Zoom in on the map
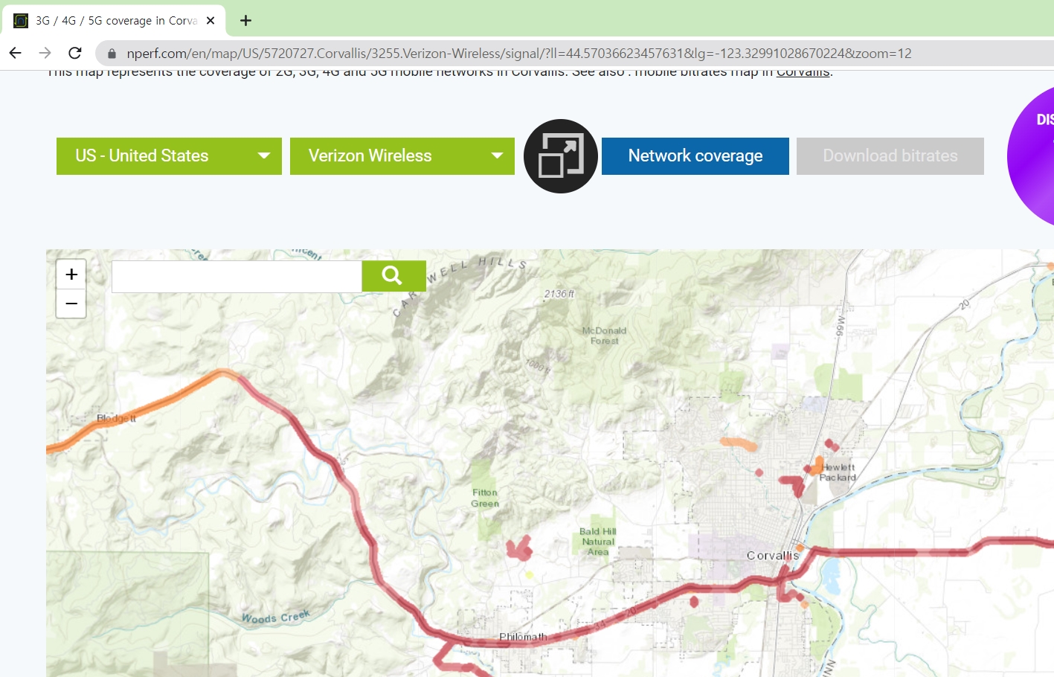The height and width of the screenshot is (677, 1054). coord(71,275)
